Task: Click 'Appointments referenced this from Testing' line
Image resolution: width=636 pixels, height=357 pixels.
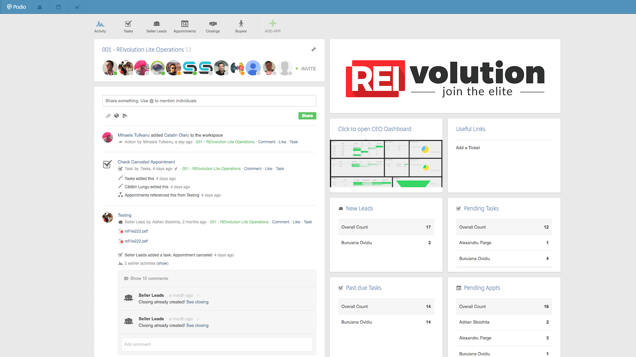Action: click(162, 195)
